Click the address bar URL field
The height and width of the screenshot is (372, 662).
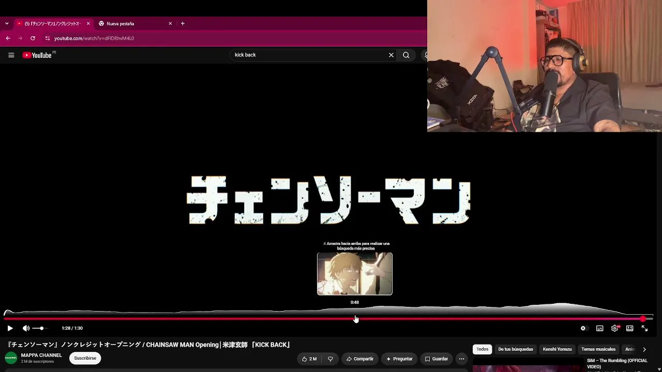tap(233, 38)
